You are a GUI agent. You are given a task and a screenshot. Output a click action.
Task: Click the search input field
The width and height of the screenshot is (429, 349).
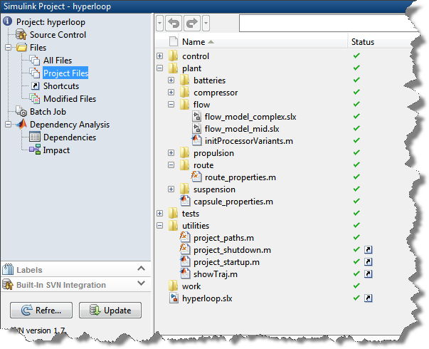click(327, 23)
